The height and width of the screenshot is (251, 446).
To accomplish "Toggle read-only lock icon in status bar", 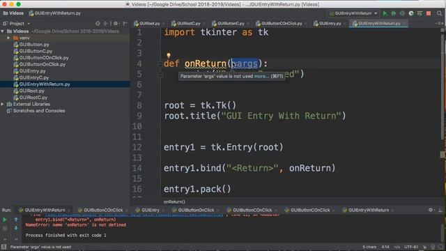I will pyautogui.click(x=424, y=247).
